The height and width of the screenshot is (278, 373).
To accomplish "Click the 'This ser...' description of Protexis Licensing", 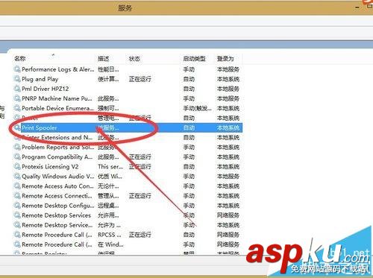I will click(110, 166).
